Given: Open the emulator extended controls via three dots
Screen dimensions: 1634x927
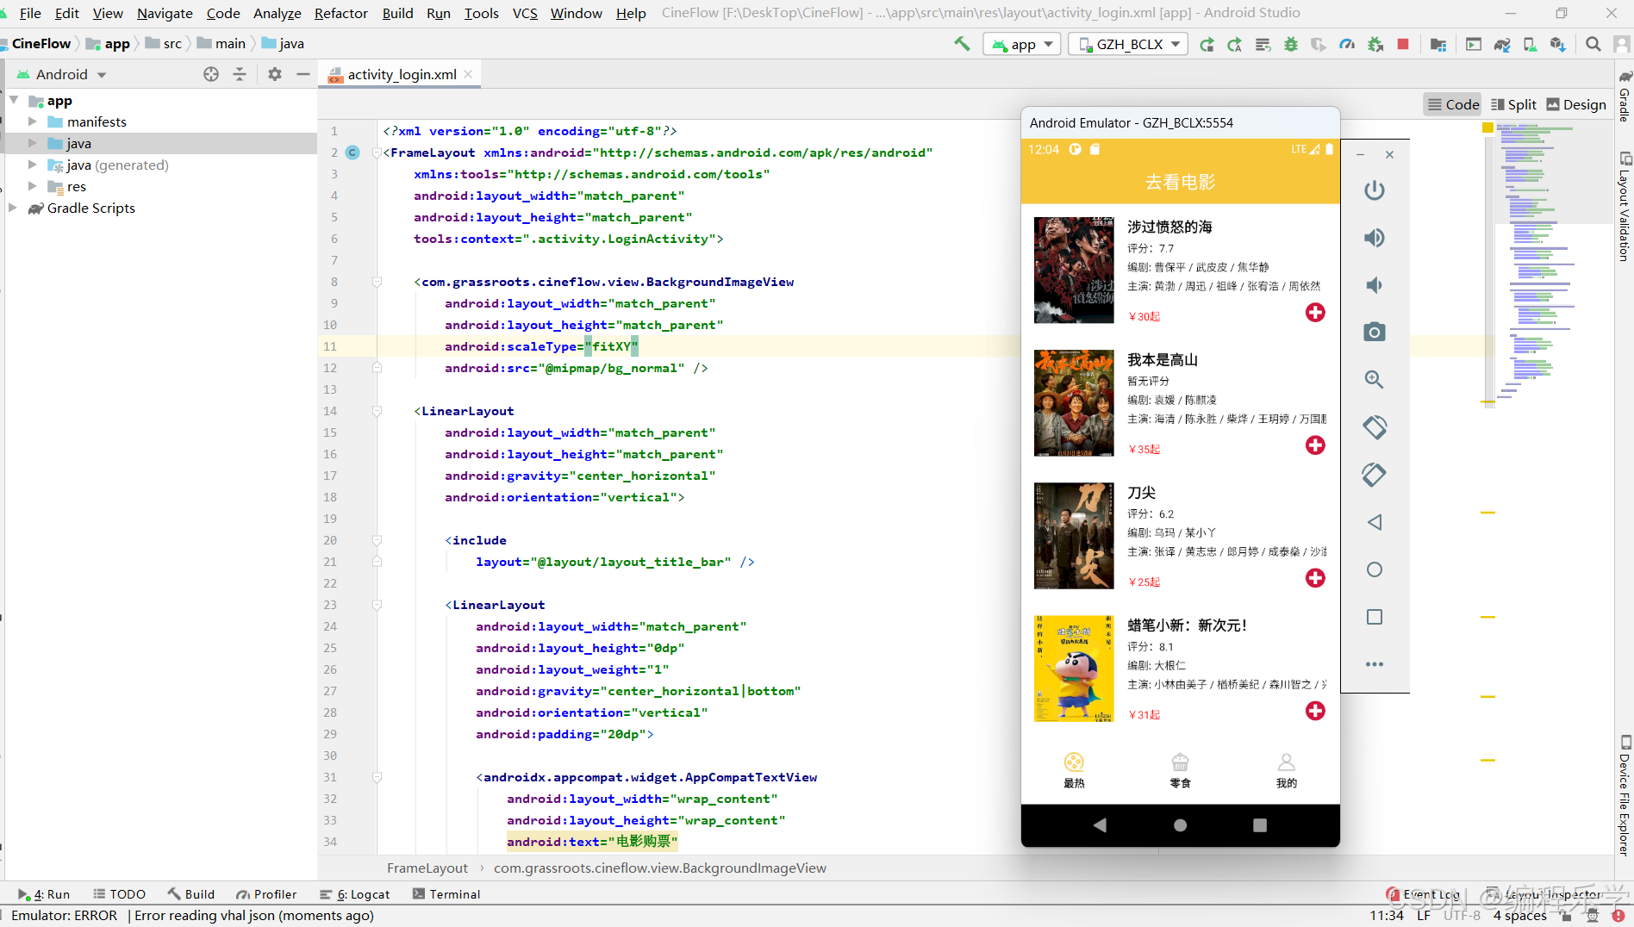Looking at the screenshot, I should [x=1374, y=664].
